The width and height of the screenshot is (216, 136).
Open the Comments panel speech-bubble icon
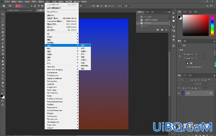point(174,21)
